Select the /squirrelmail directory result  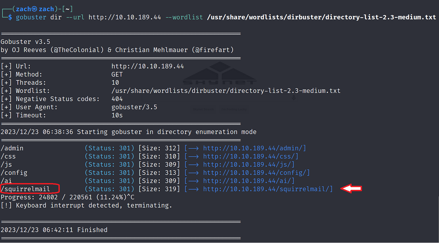point(25,189)
